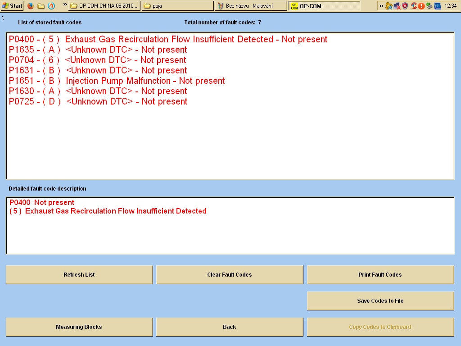The image size is (461, 346).
Task: Click the system clock showing 12:34
Action: point(450,6)
